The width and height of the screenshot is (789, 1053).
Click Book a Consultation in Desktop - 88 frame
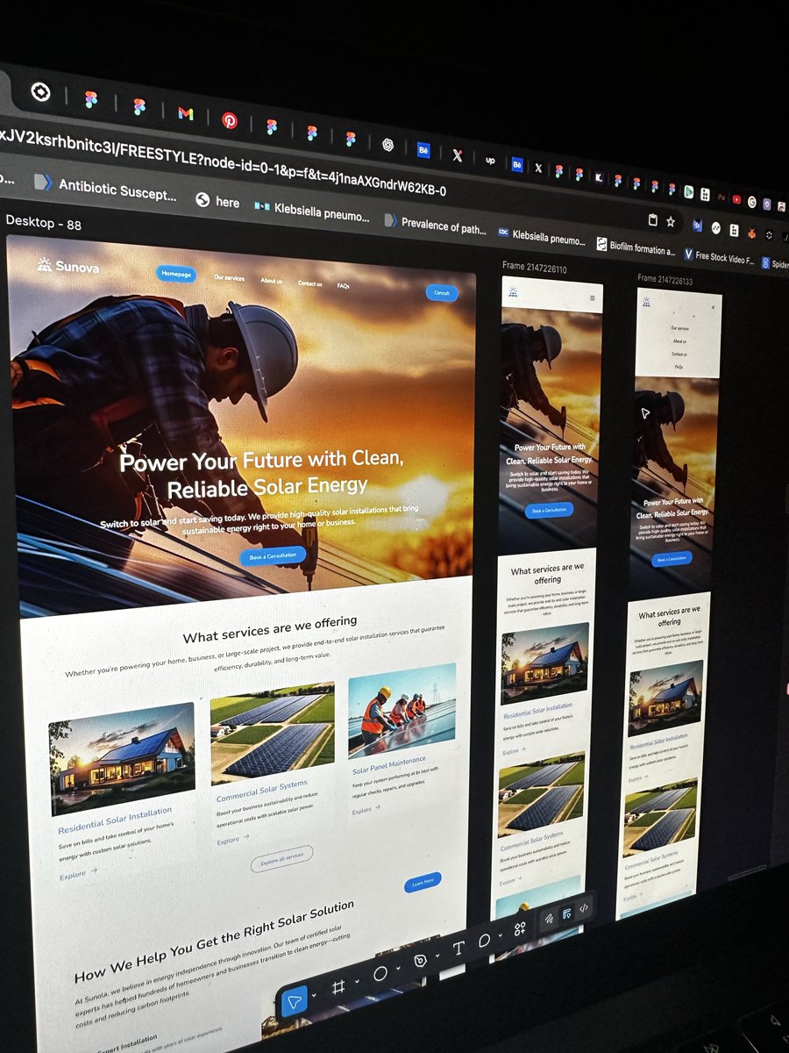click(x=274, y=555)
